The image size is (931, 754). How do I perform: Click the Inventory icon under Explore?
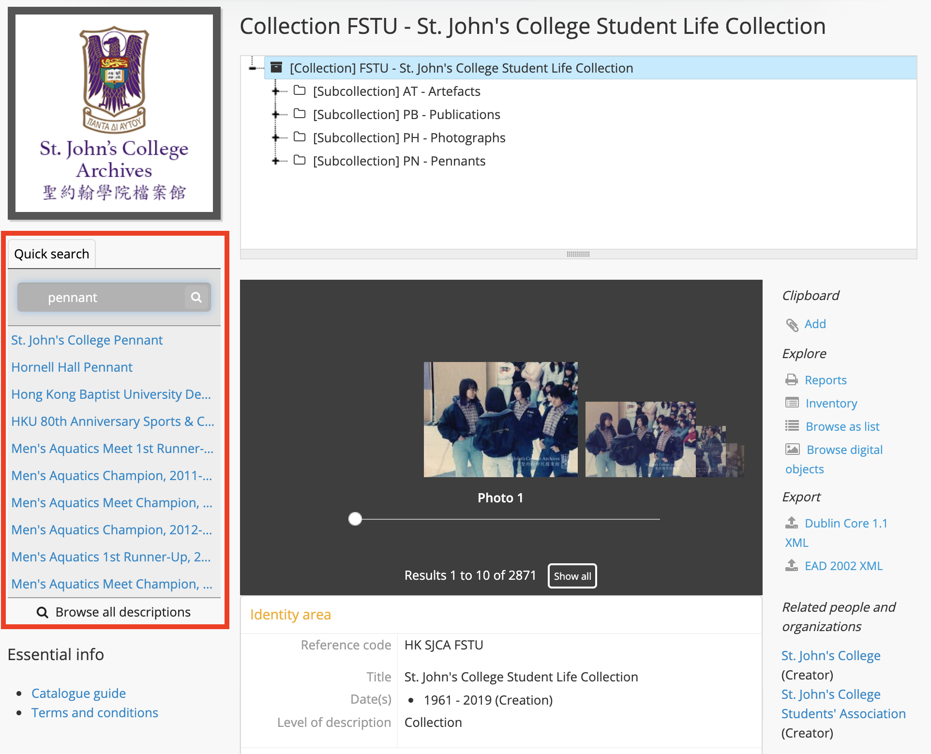[792, 403]
